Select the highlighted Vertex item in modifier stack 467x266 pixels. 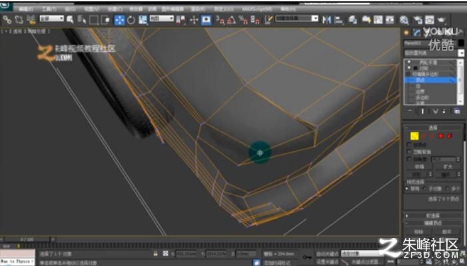tap(430, 80)
